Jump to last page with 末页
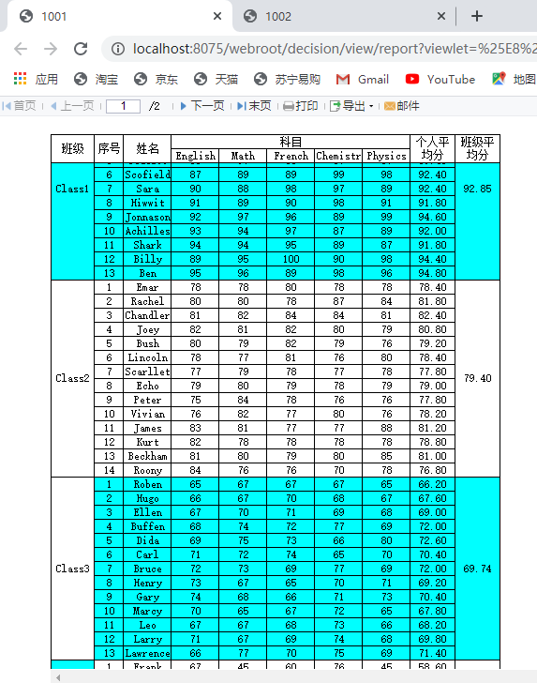The image size is (537, 683). coord(254,106)
